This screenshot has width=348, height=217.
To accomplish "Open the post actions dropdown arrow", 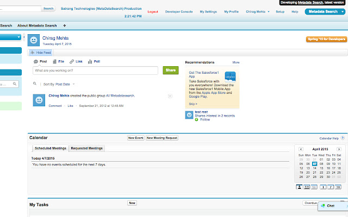I will click(170, 96).
